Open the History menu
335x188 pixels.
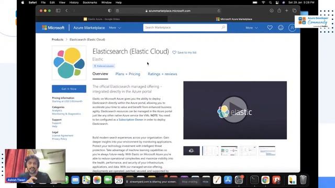74,3
